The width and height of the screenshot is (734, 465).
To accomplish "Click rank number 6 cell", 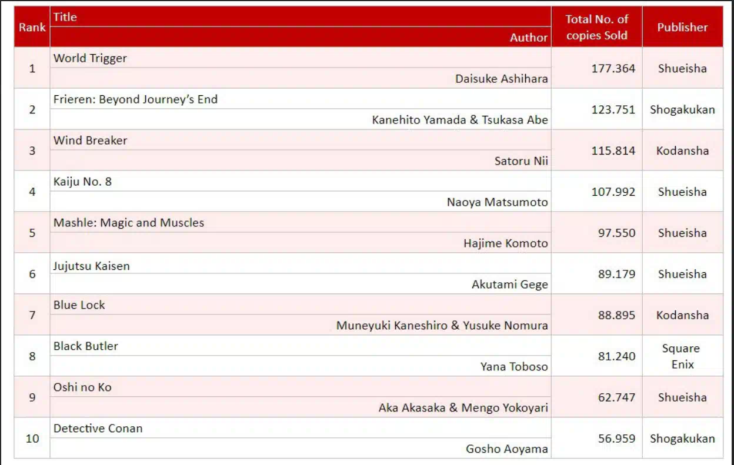I will 32,274.
